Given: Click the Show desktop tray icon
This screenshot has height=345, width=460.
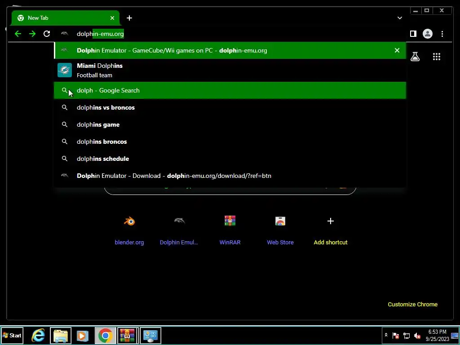Looking at the screenshot, I should [x=455, y=335].
